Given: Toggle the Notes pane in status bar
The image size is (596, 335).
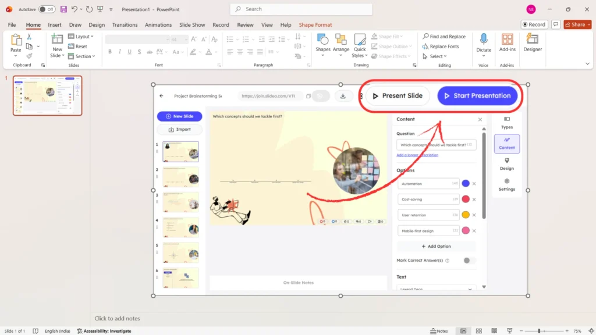Looking at the screenshot, I should [x=439, y=331].
